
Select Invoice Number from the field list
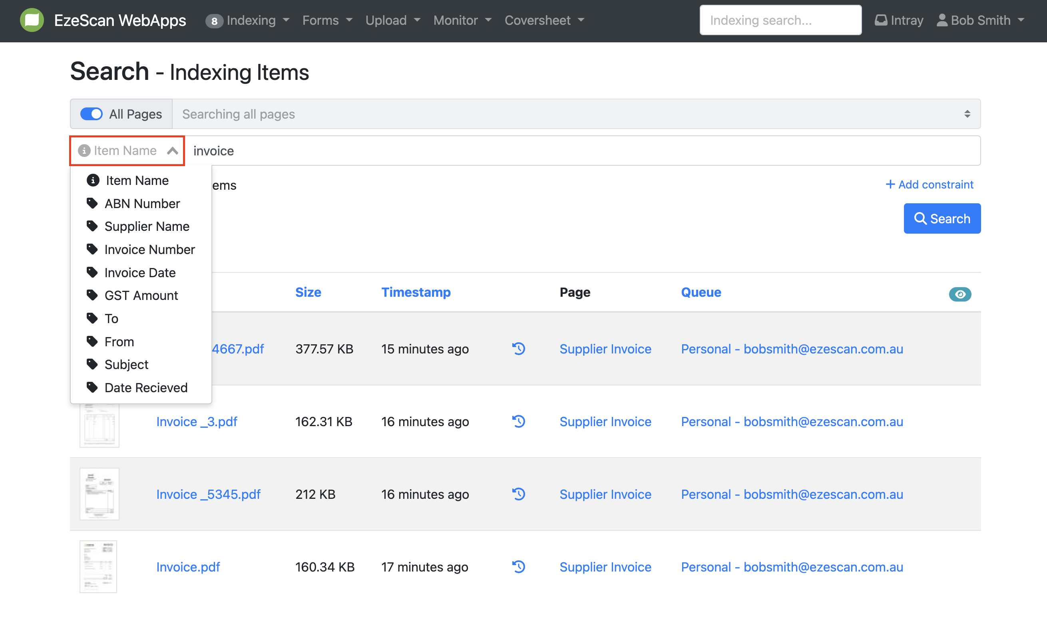click(x=149, y=249)
